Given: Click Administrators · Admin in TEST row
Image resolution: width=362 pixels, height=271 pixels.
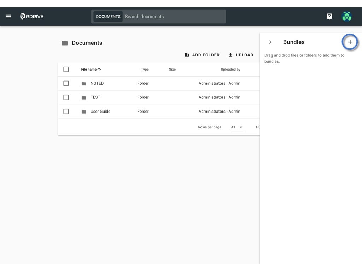Looking at the screenshot, I should coord(219,97).
